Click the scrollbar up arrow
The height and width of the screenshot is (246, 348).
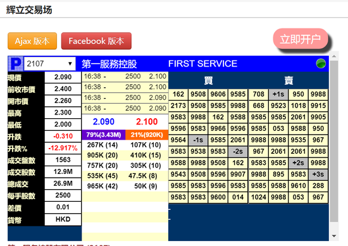tap(334, 56)
